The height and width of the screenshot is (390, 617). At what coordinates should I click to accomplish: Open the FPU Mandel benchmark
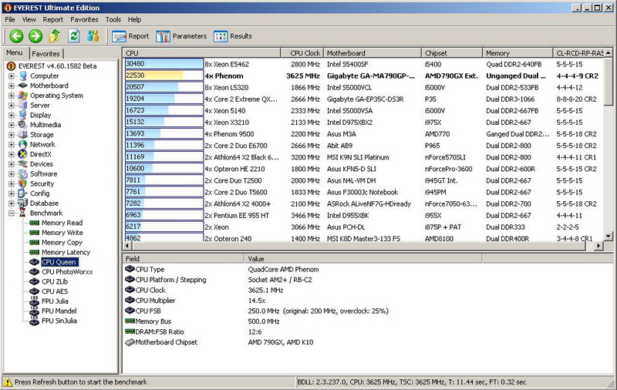click(x=59, y=311)
